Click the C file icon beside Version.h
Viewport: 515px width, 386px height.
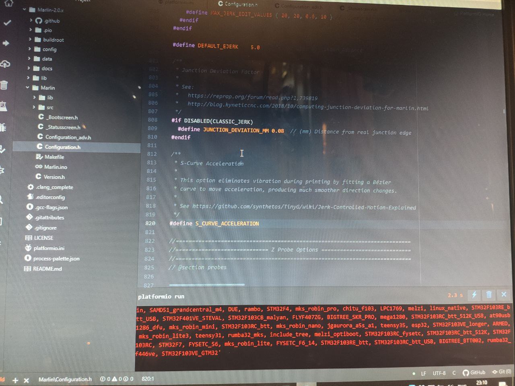39,177
